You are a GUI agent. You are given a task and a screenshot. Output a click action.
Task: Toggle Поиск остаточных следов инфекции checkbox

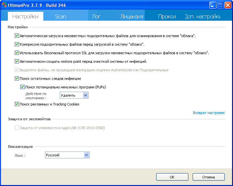tap(17, 79)
